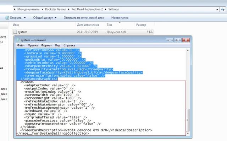Click the adapterIndex value="0" line

pyautogui.click(x=50, y=85)
